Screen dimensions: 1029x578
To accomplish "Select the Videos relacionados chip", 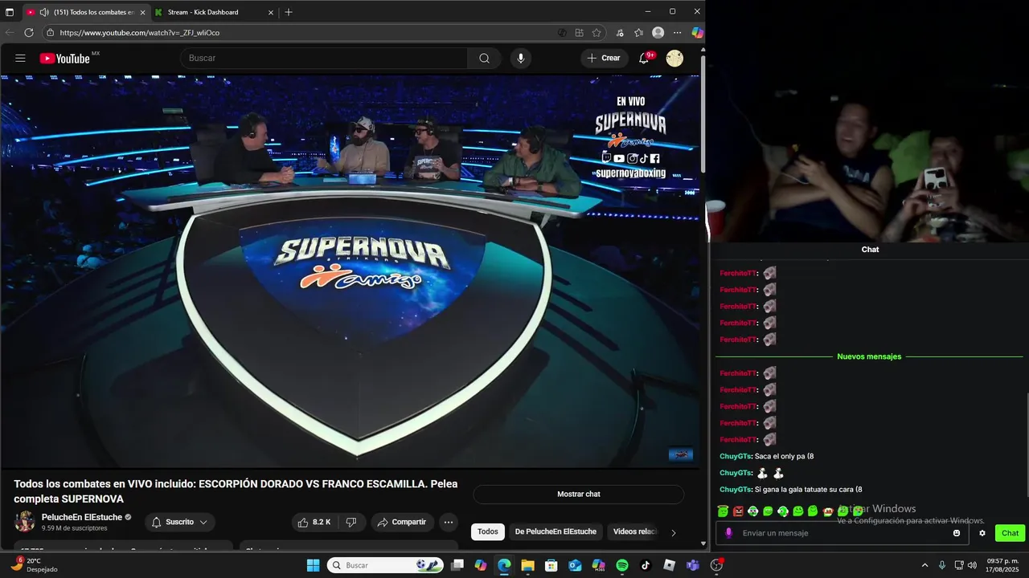I will (635, 531).
